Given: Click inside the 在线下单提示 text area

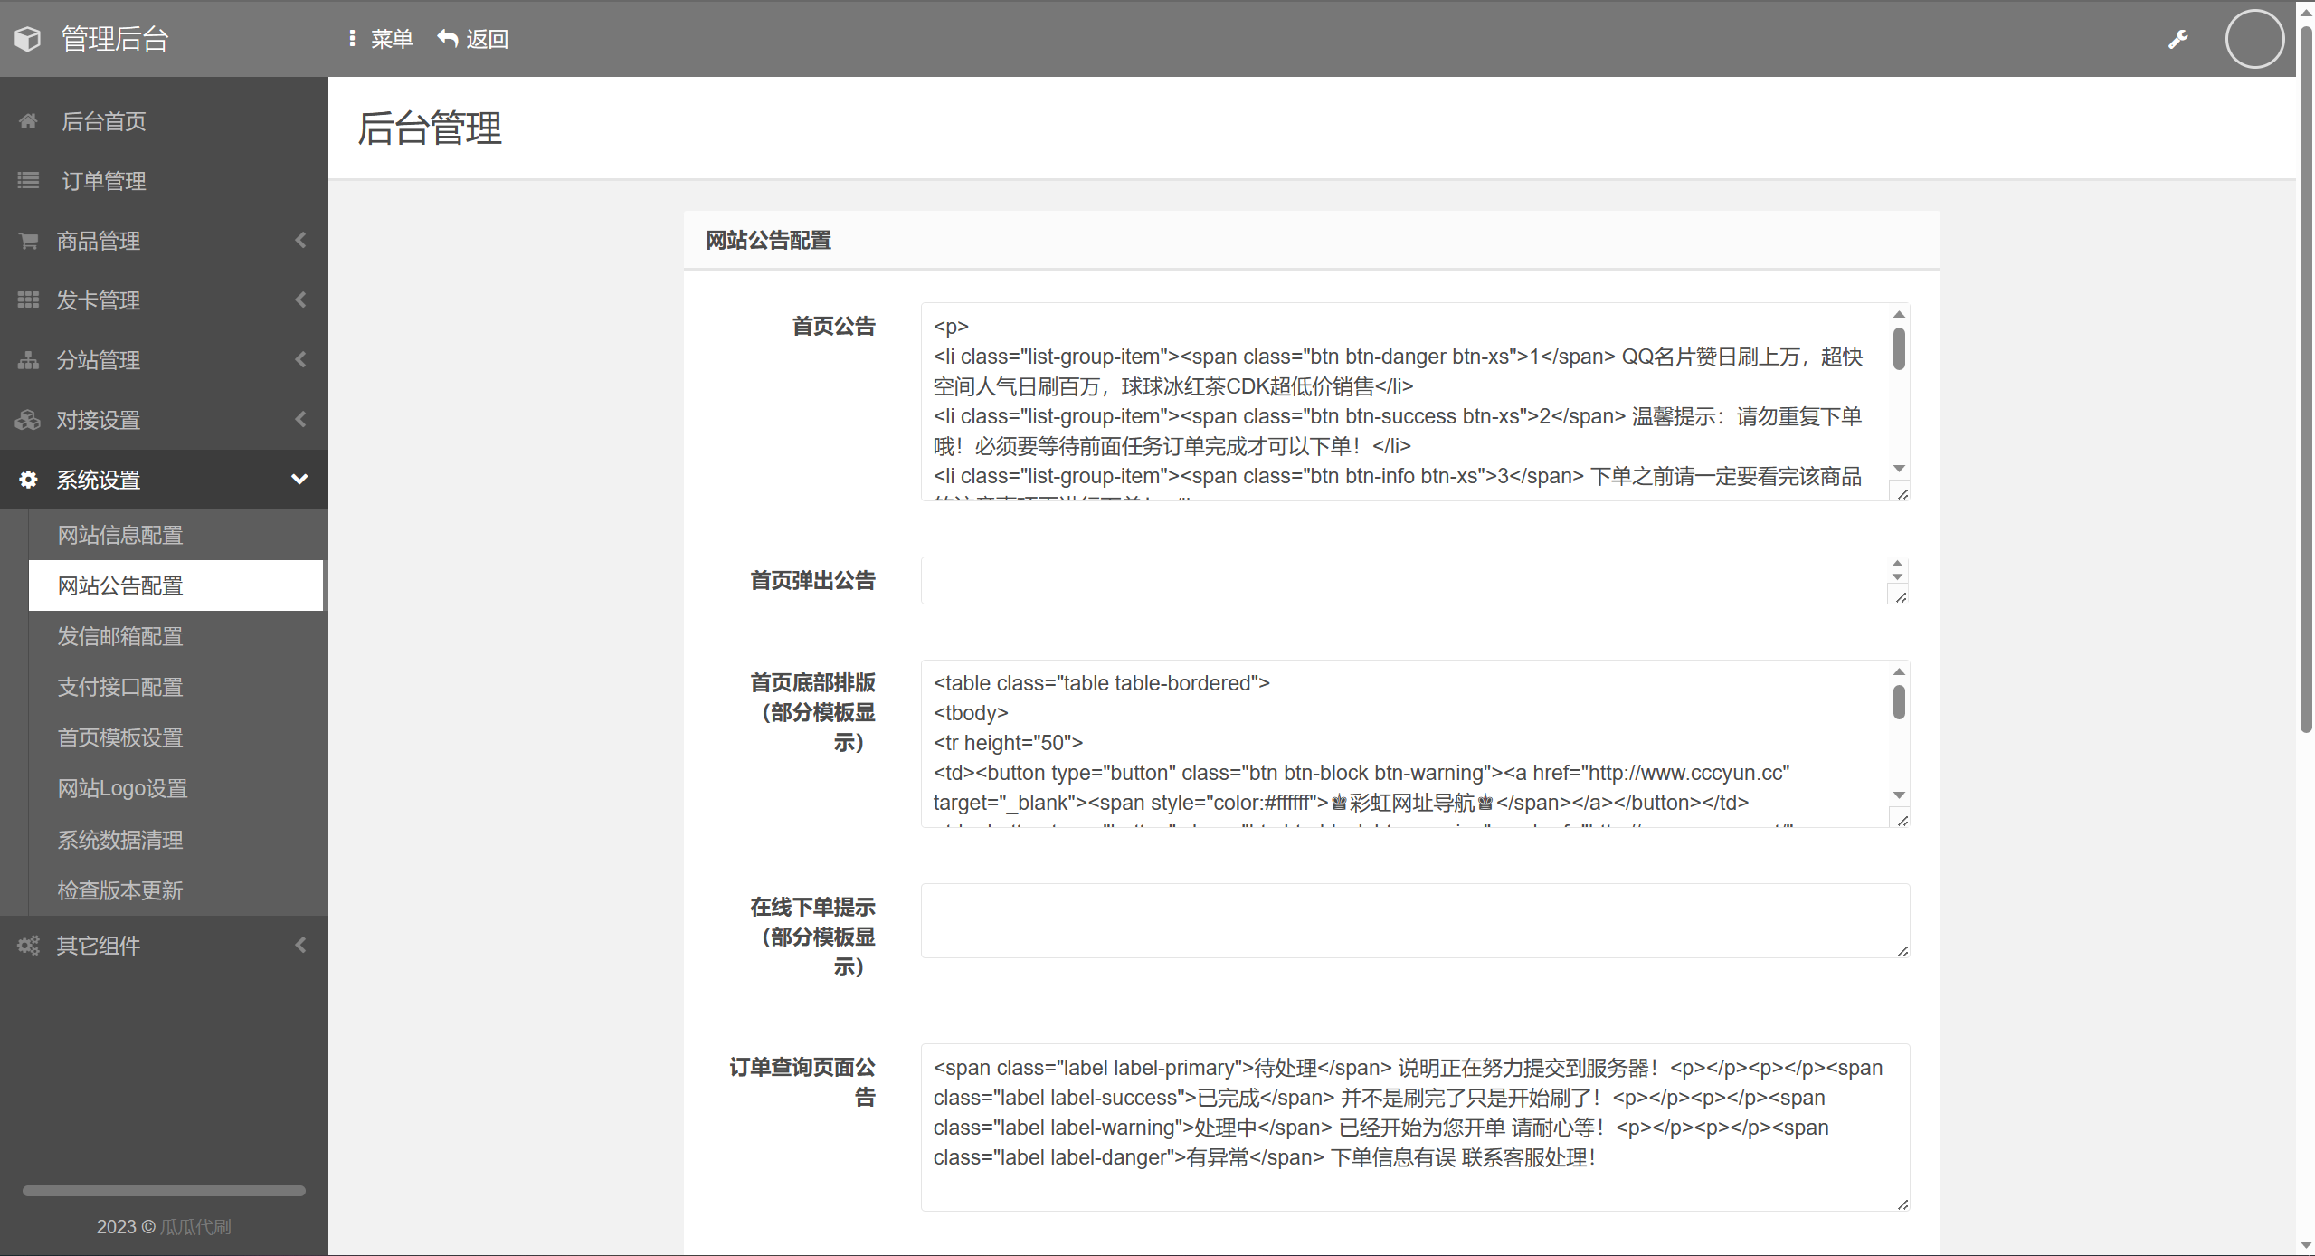Looking at the screenshot, I should coord(1414,920).
